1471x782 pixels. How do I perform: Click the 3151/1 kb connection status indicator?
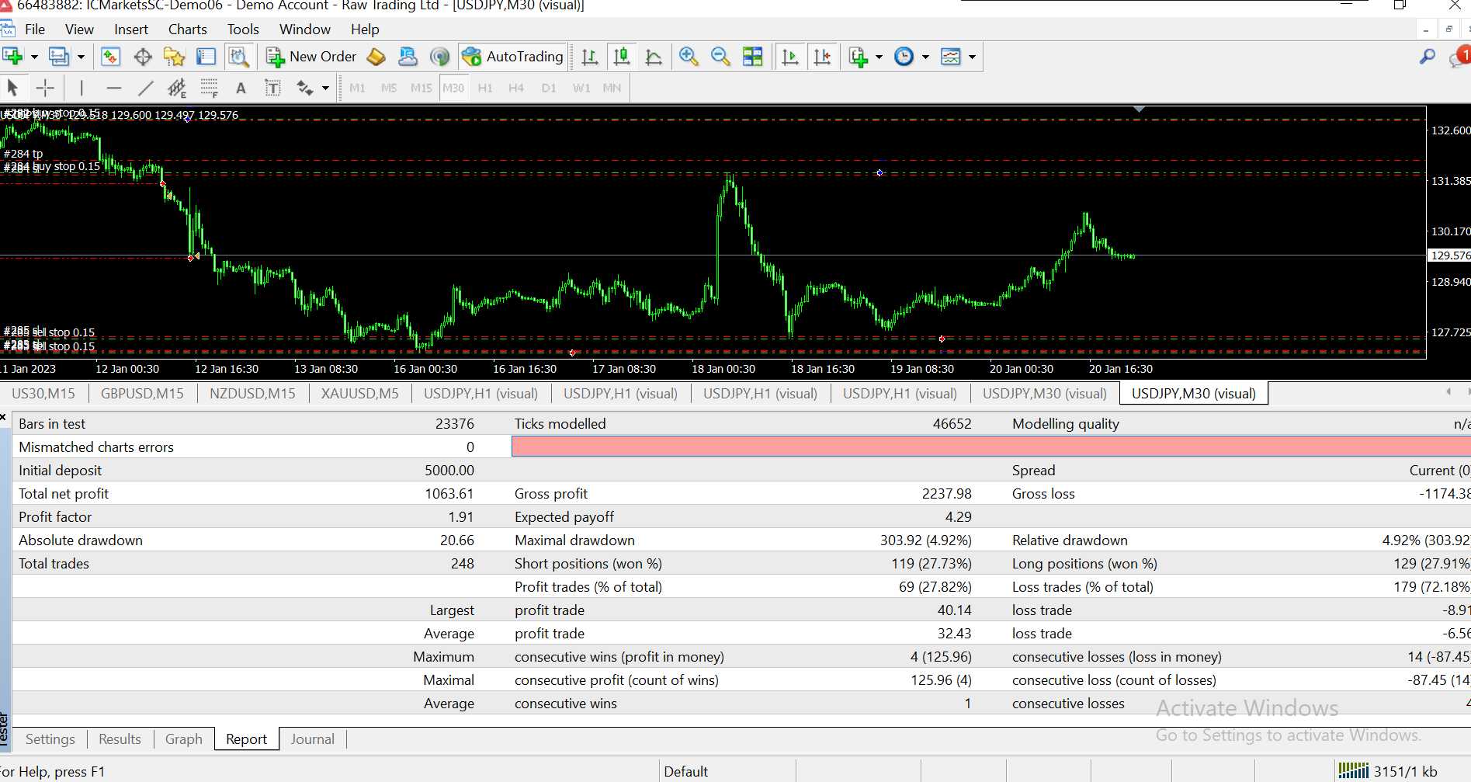click(x=1388, y=771)
